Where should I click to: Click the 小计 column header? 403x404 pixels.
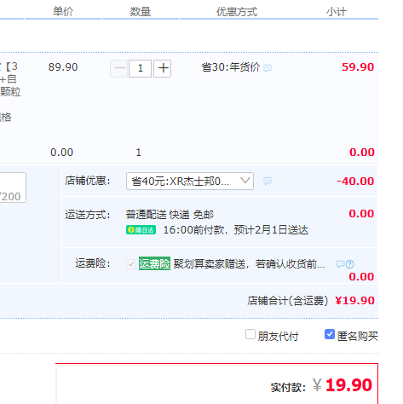tap(337, 12)
